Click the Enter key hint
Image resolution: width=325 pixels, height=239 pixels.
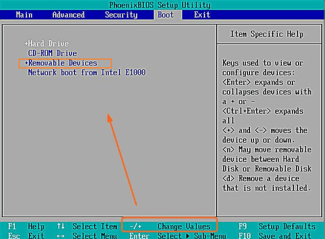point(139,236)
